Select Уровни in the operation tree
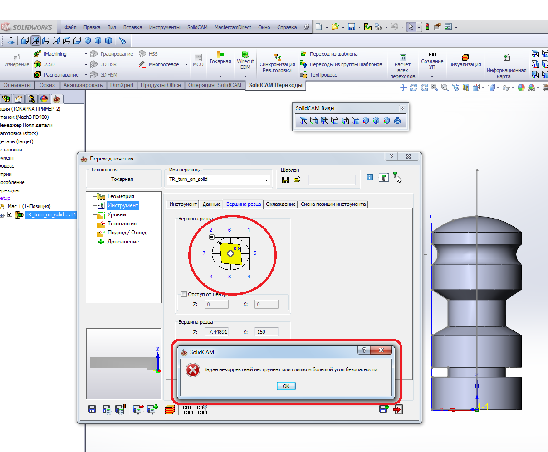 (x=117, y=214)
